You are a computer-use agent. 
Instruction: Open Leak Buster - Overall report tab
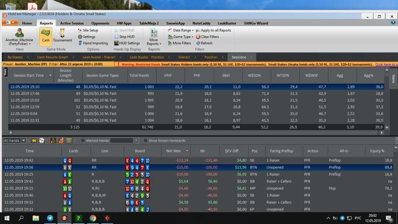99,57
